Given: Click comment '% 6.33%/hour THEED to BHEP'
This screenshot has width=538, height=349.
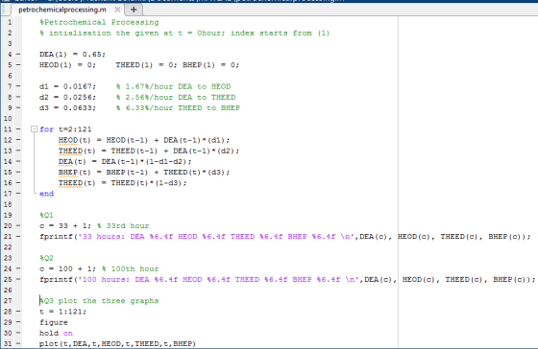Looking at the screenshot, I should [x=178, y=107].
